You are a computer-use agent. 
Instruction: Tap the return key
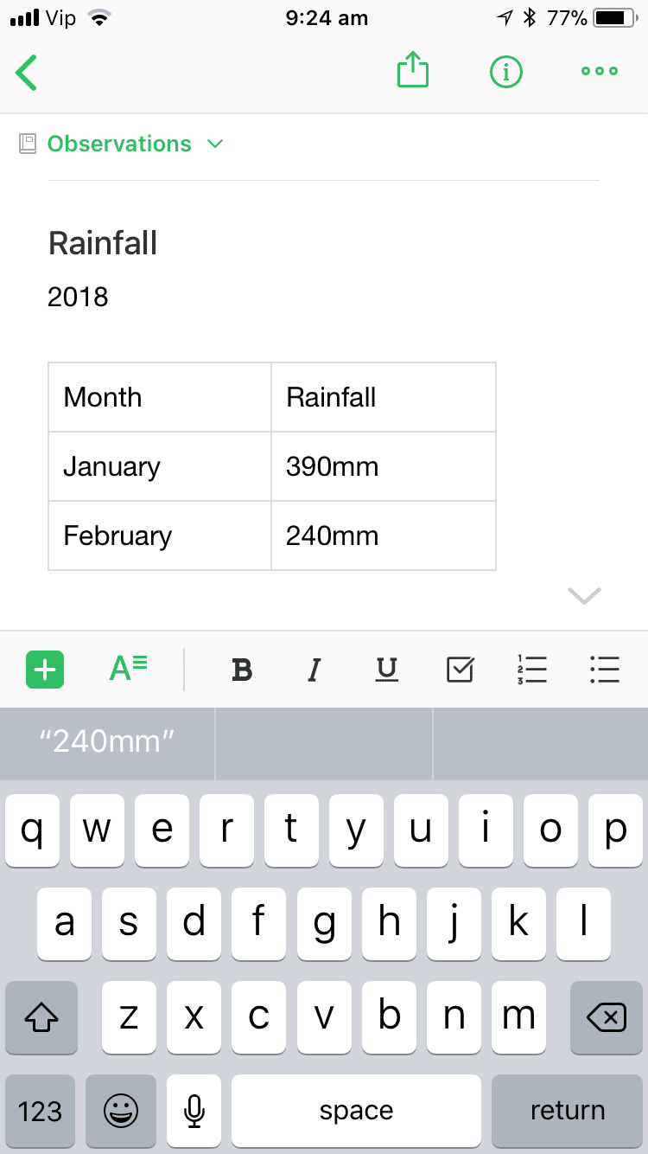(x=568, y=1110)
